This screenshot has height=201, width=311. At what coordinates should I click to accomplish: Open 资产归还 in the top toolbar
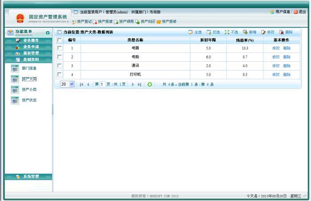click(138, 21)
